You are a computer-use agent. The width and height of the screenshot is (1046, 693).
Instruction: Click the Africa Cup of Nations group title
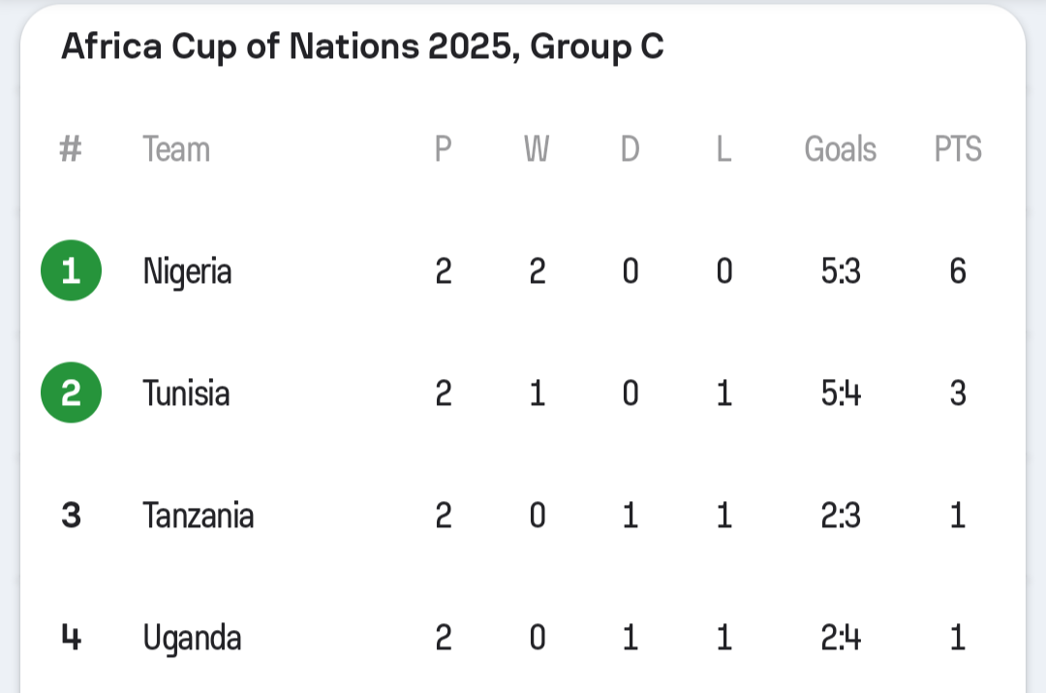coord(362,47)
